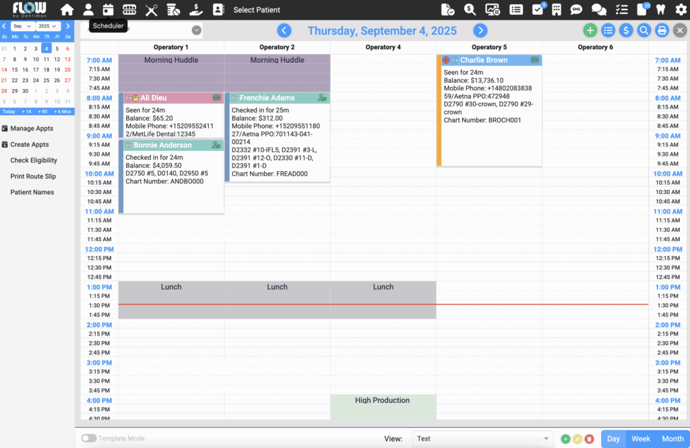Click the blue printer icon

click(x=662, y=30)
